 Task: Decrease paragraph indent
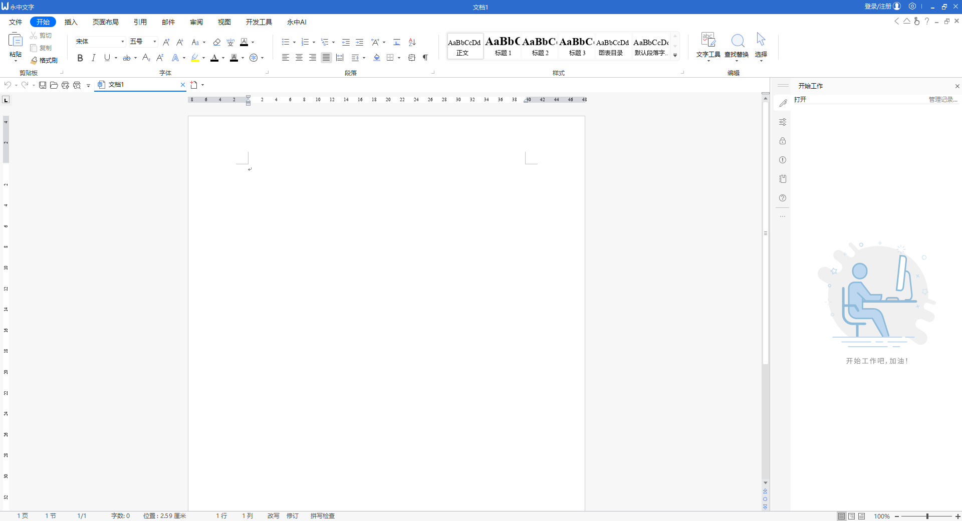pyautogui.click(x=346, y=42)
